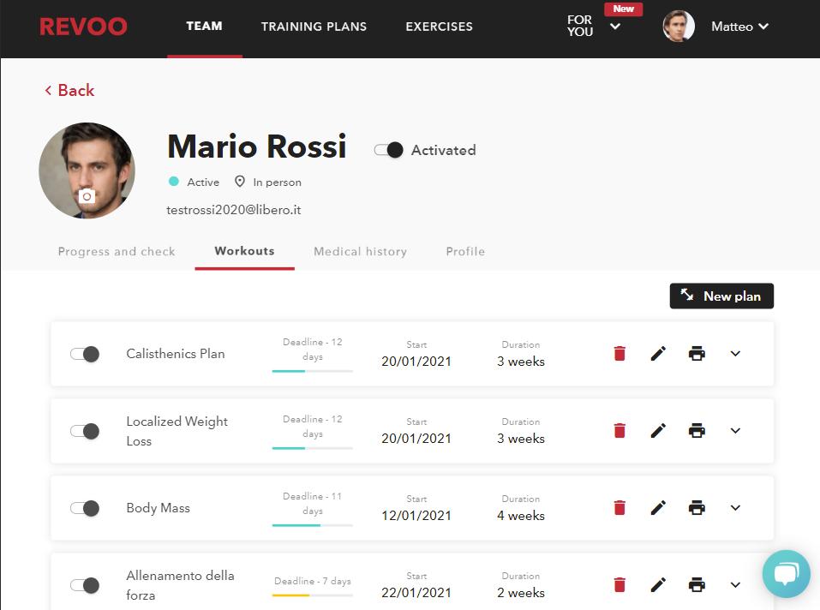The height and width of the screenshot is (610, 820).
Task: Open the Profile tab
Action: coord(465,251)
